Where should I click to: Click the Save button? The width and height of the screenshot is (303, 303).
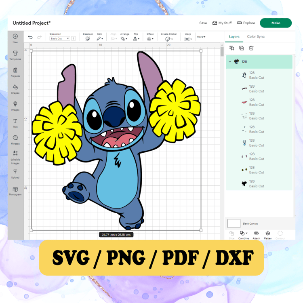coord(203,23)
